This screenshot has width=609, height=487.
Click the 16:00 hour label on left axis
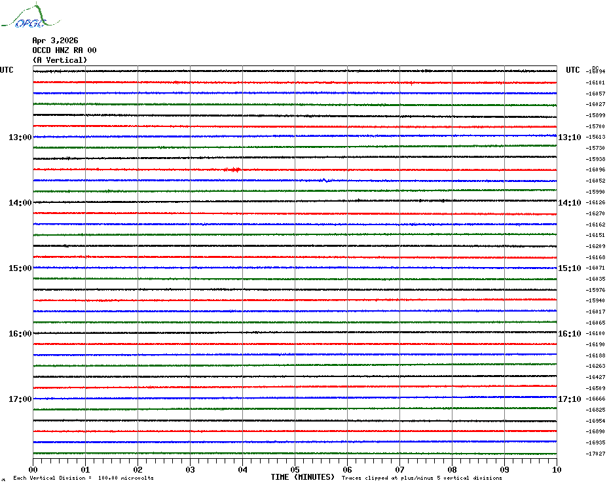pyautogui.click(x=20, y=334)
